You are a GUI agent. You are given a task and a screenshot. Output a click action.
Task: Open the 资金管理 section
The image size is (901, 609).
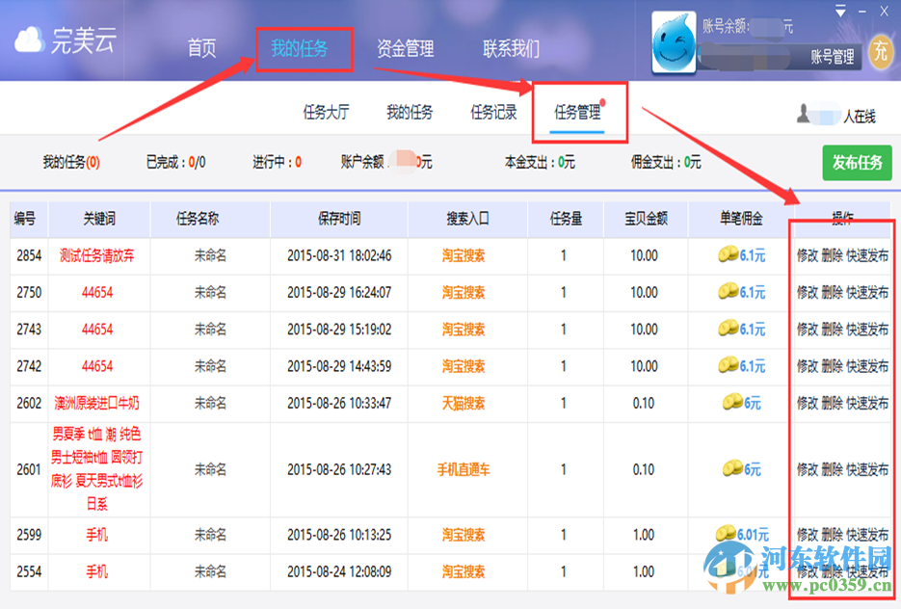pyautogui.click(x=406, y=46)
